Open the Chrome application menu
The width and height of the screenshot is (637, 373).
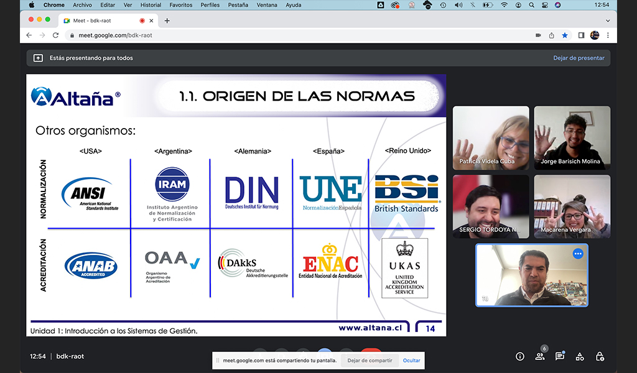[x=54, y=5]
